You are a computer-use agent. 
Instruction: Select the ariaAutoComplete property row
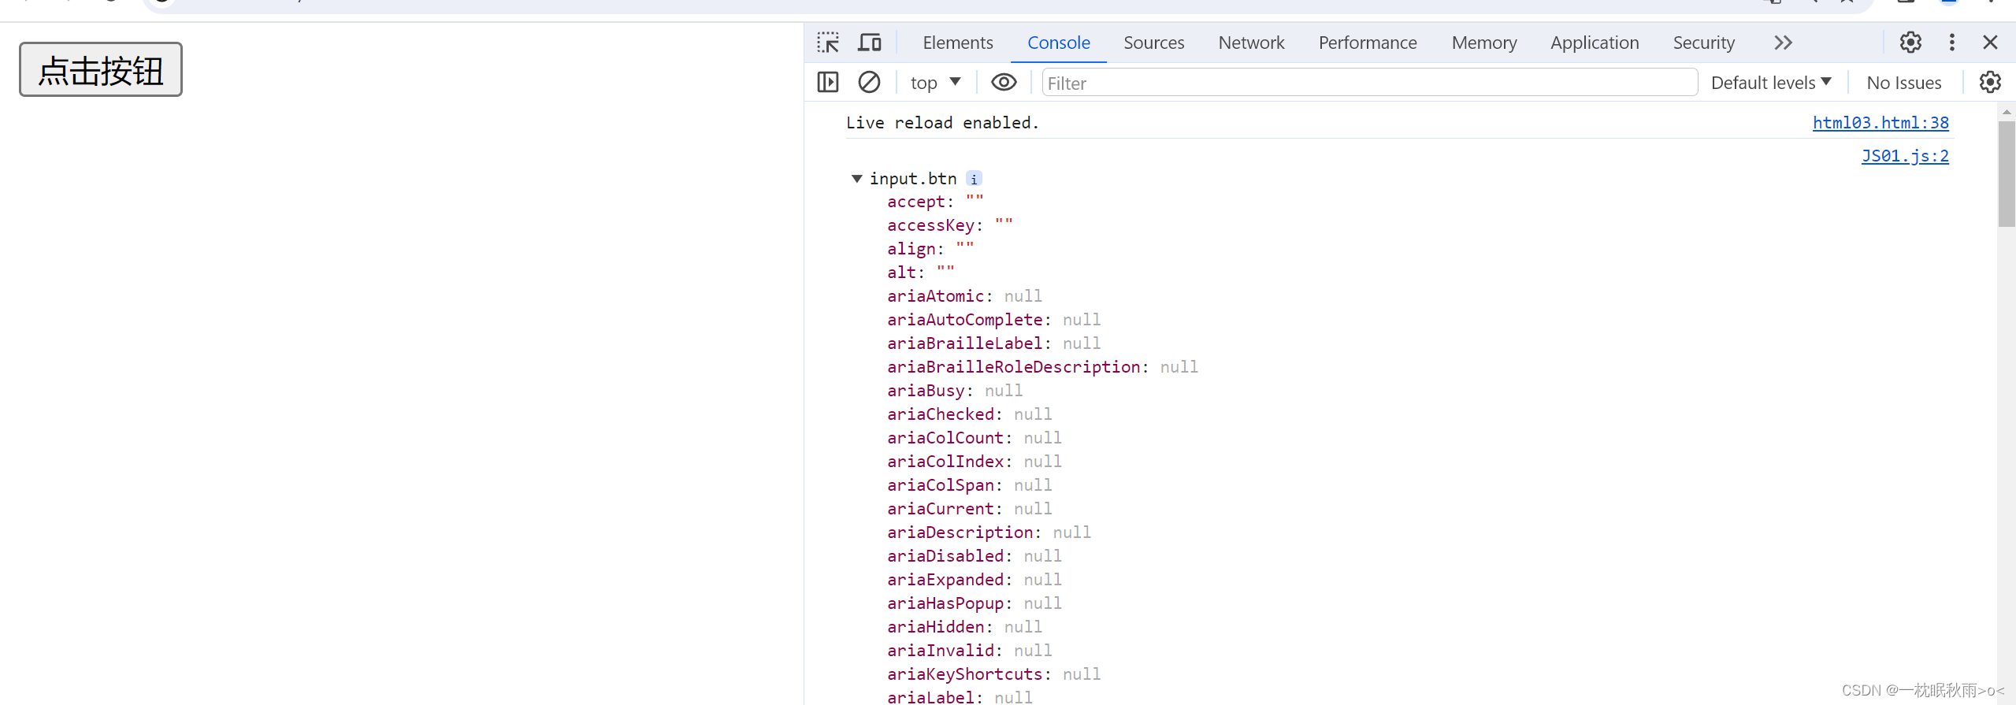click(994, 320)
